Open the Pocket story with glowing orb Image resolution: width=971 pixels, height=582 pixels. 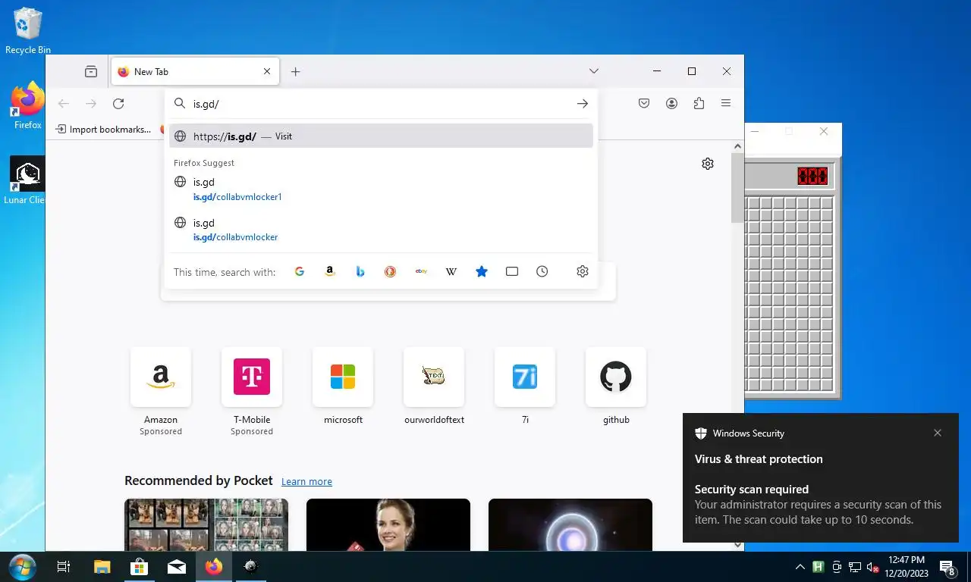(570, 524)
